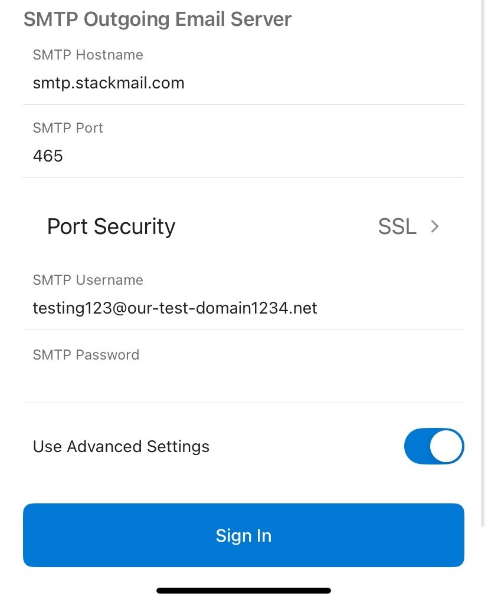Viewport: 488px width, 603px height.
Task: Tap the home indicator bar at bottom
Action: point(243,590)
